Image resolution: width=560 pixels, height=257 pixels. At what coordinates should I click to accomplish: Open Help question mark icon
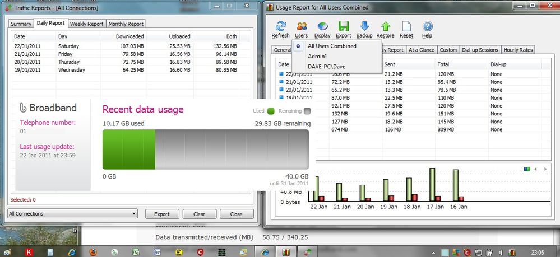coord(427,27)
